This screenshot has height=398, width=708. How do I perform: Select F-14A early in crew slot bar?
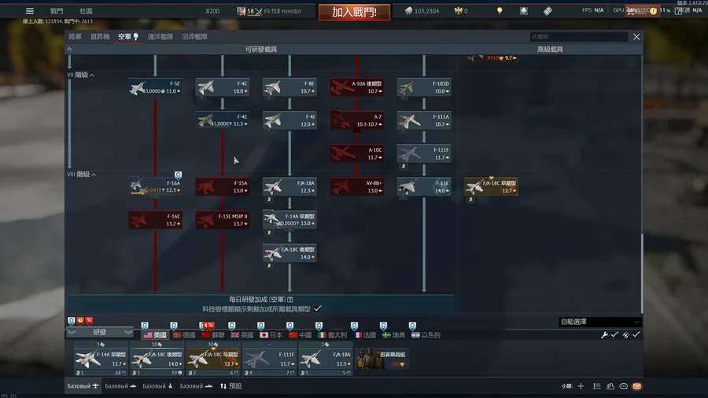(x=101, y=359)
